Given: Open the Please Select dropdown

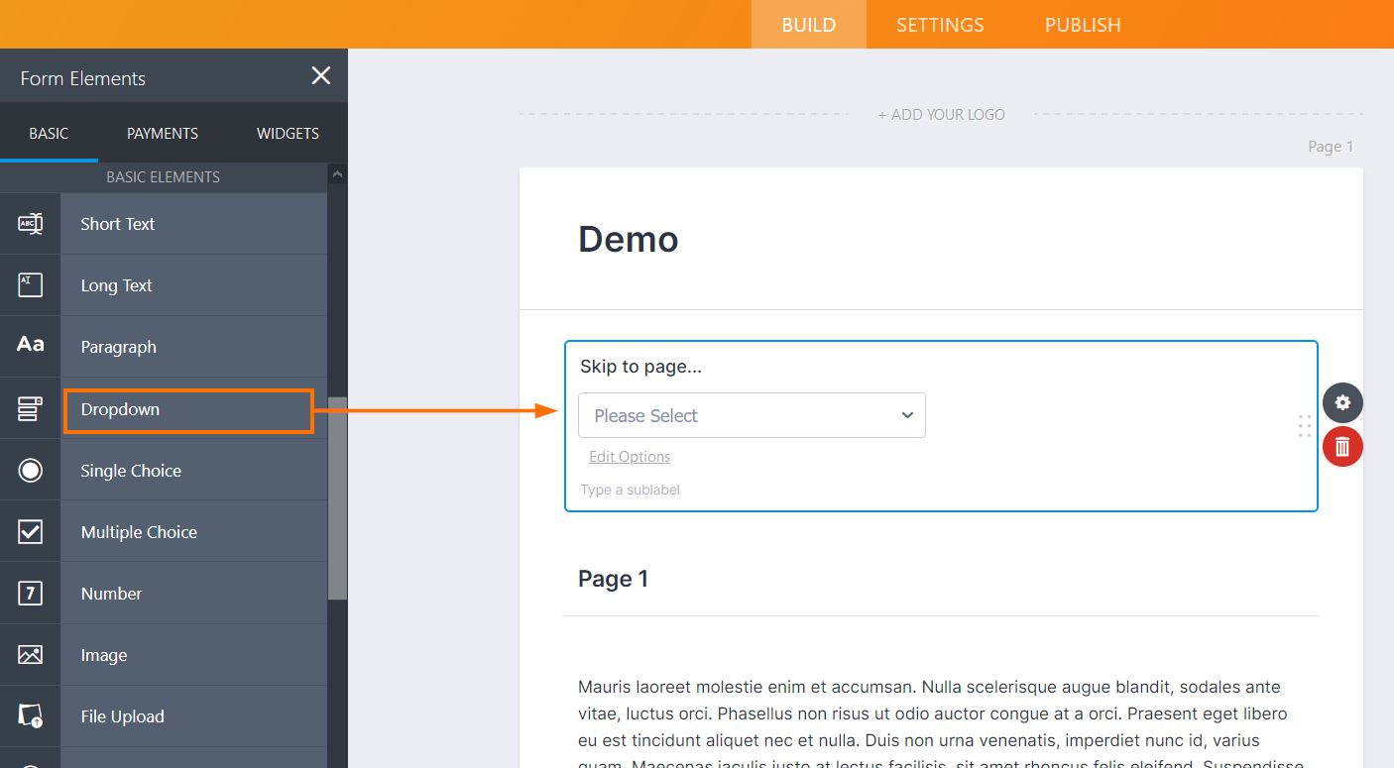Looking at the screenshot, I should [752, 415].
